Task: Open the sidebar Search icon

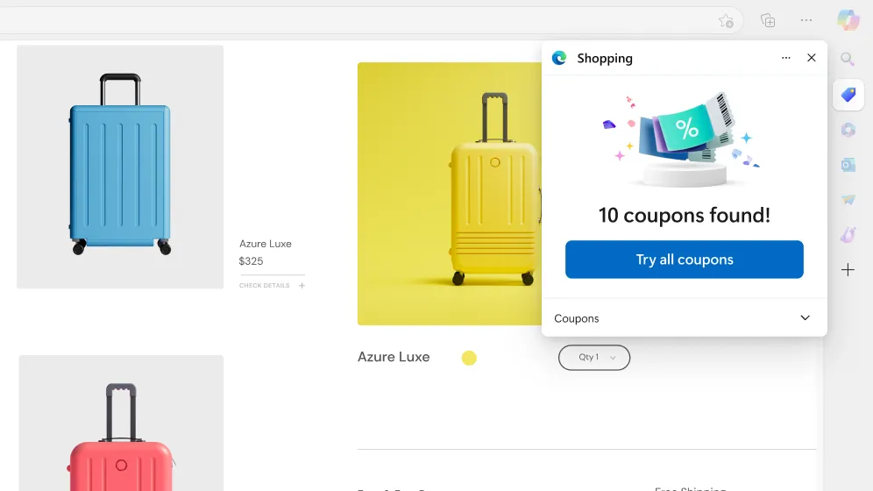Action: pyautogui.click(x=848, y=60)
